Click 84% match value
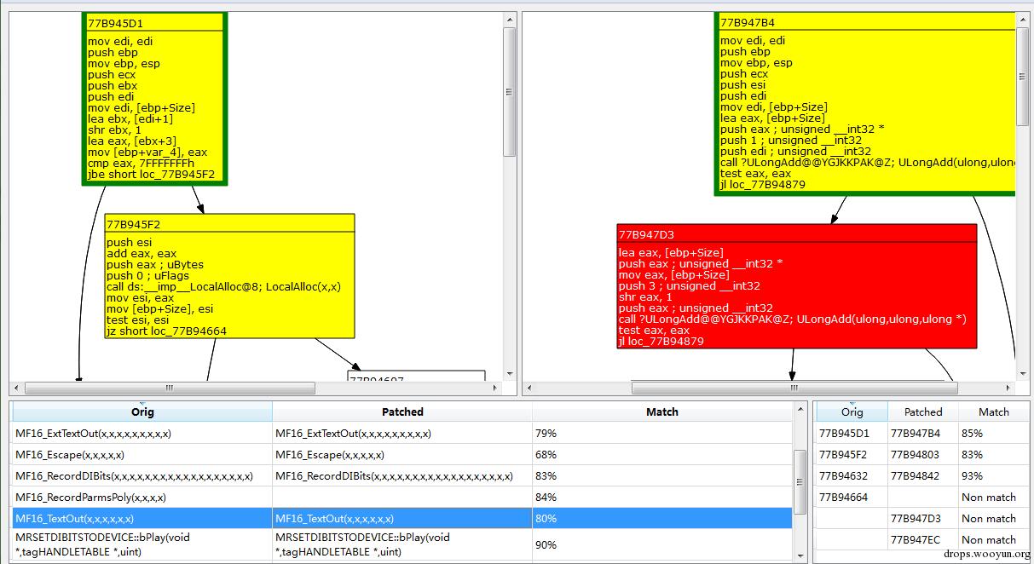 662,497
